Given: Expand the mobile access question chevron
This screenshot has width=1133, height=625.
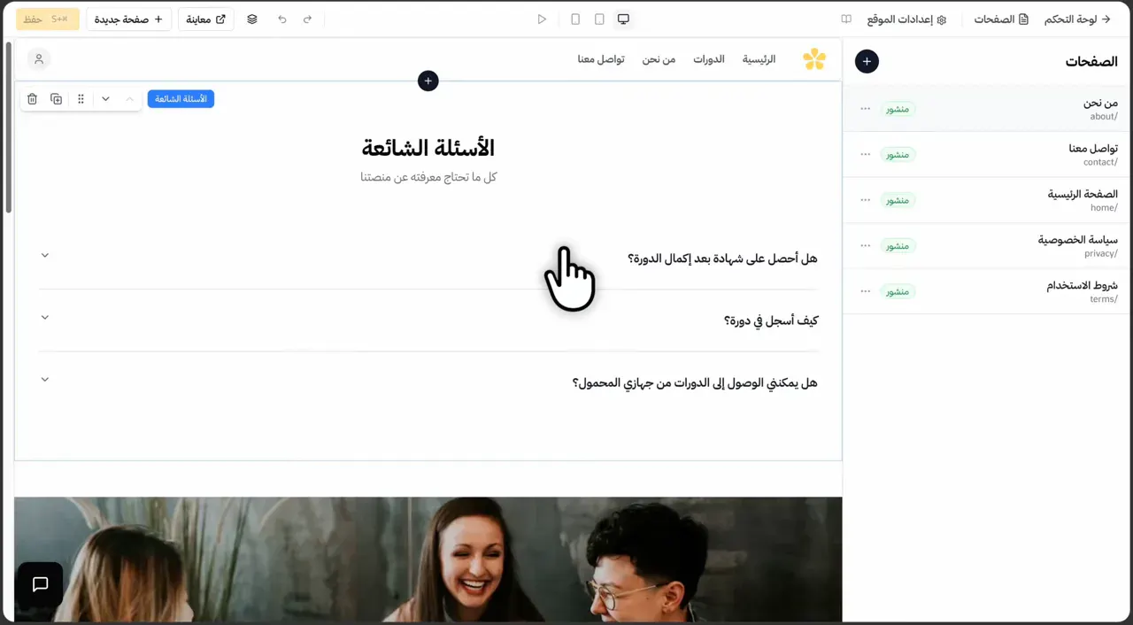Looking at the screenshot, I should [x=45, y=379].
